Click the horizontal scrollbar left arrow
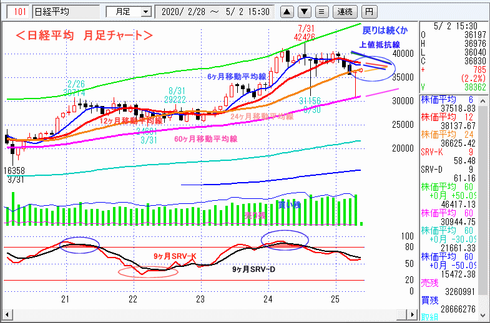This screenshot has width=490, height=323. click(x=7, y=314)
